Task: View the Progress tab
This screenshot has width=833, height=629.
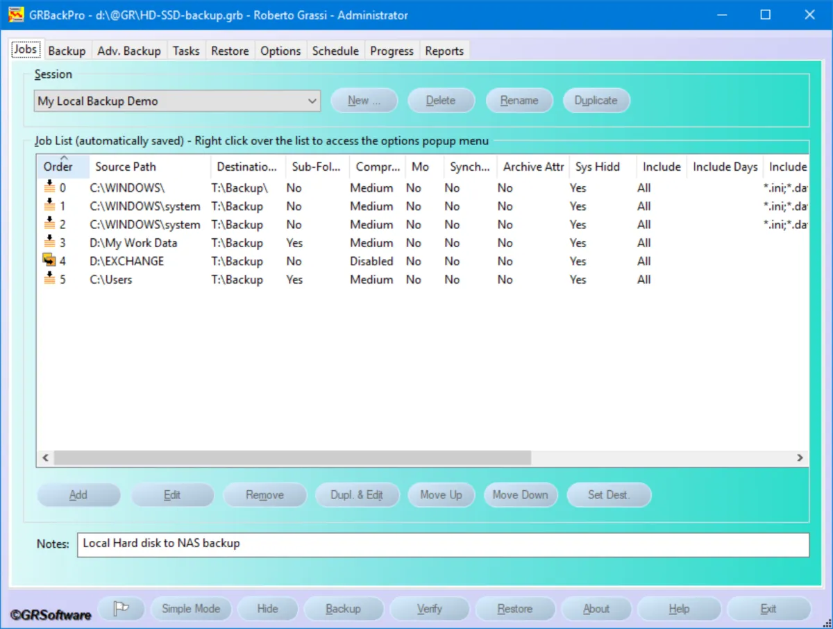Action: pyautogui.click(x=392, y=51)
